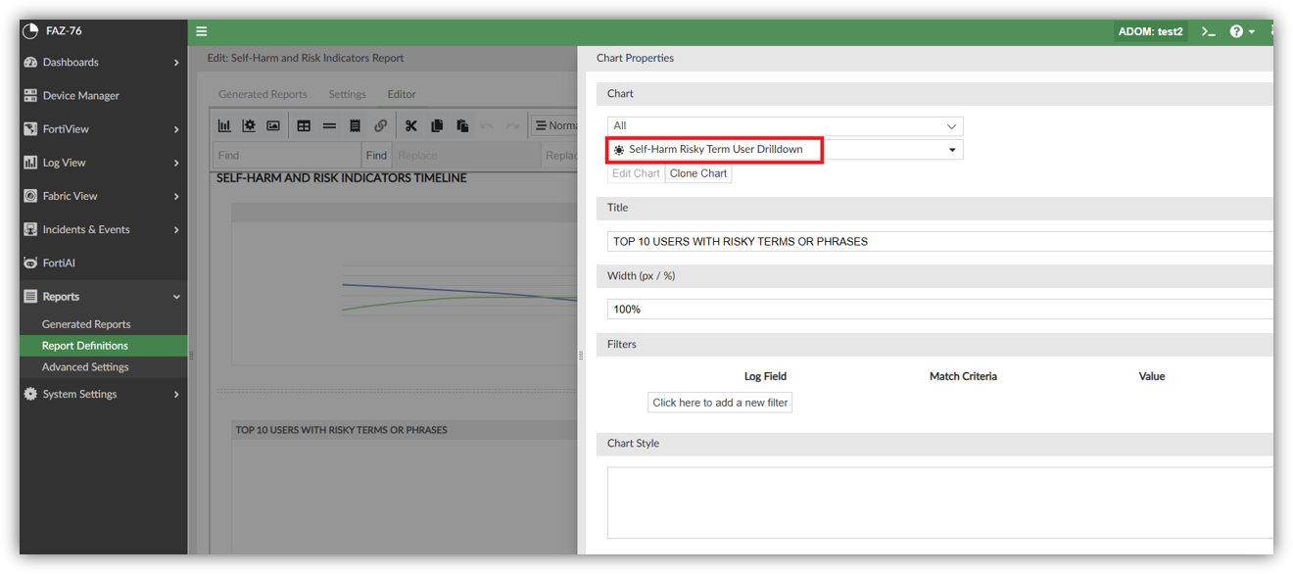
Task: Expand the Log View menu chevron
Action: (x=176, y=163)
